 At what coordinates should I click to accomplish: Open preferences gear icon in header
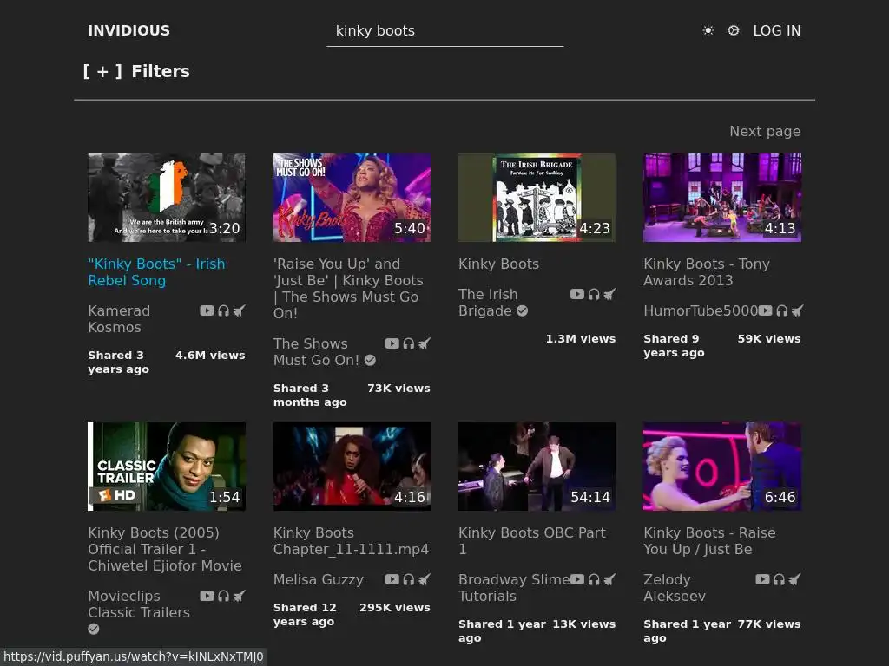(733, 30)
